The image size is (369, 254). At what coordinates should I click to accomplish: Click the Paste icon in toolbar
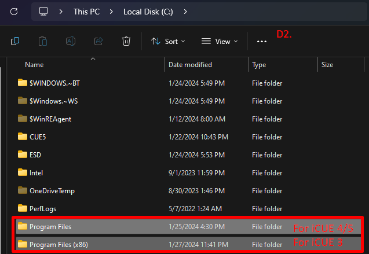pos(43,41)
